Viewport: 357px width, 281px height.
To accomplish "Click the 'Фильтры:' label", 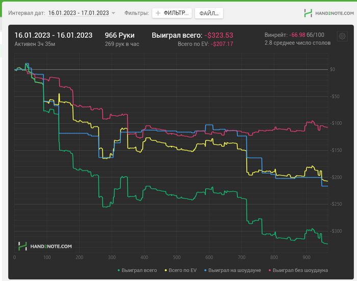I will (x=137, y=13).
